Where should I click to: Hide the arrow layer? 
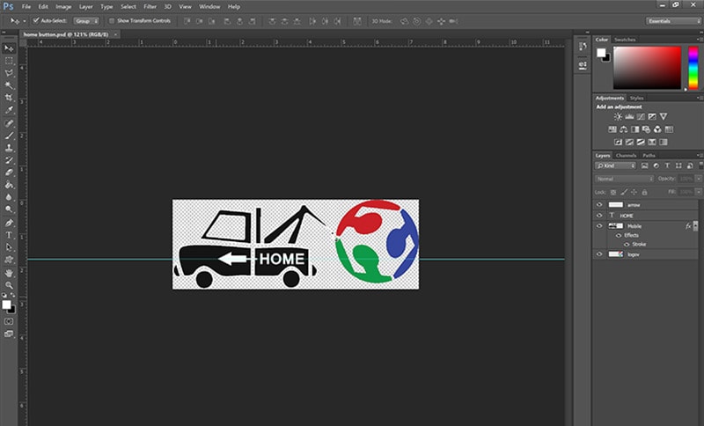coord(599,205)
